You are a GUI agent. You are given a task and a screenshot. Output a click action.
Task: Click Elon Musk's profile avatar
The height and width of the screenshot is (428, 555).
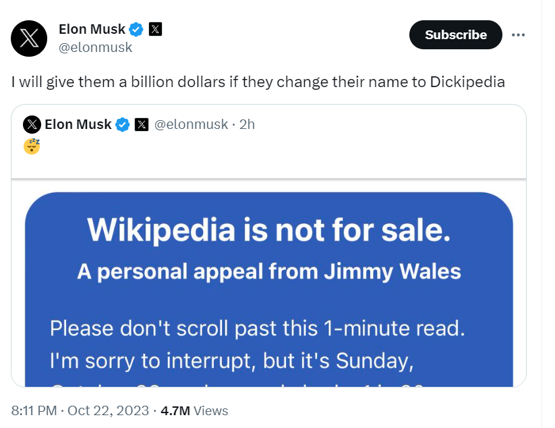click(x=30, y=38)
